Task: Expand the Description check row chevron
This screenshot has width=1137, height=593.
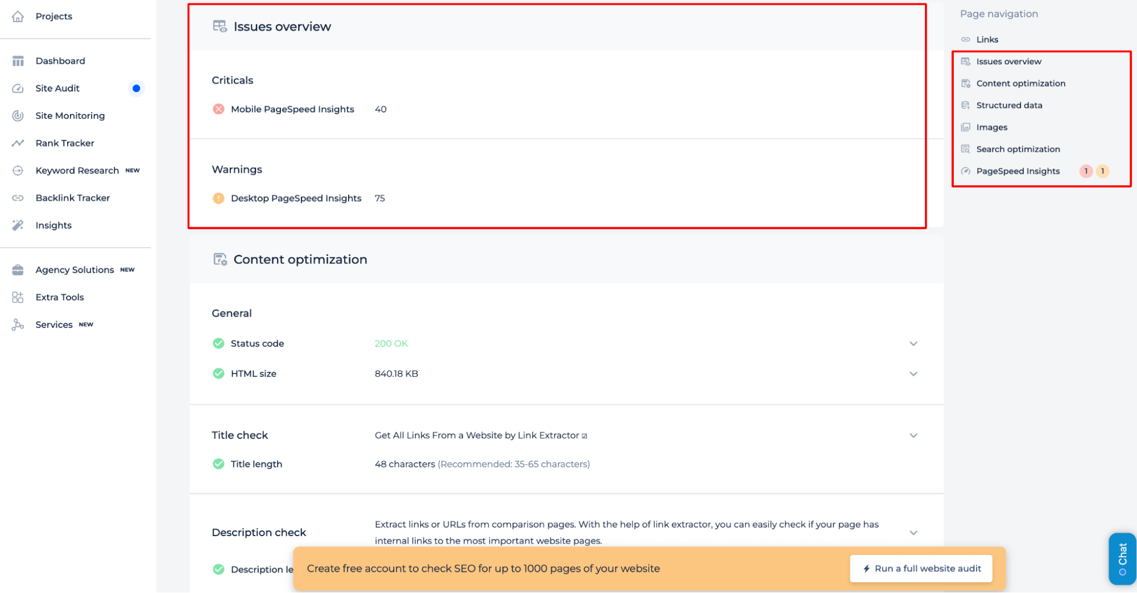Action: pos(913,533)
